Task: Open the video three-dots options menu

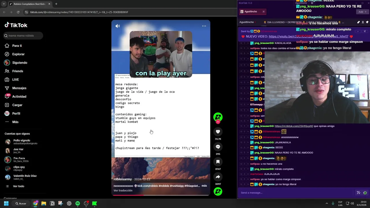Action: 204,26
